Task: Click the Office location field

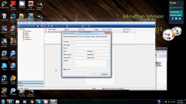Action: [x=80, y=55]
